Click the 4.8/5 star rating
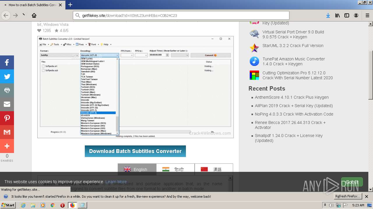Viewport: 373px width, 209px height. pos(61,30)
